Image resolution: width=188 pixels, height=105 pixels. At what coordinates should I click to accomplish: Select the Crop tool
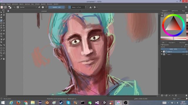coord(1,36)
